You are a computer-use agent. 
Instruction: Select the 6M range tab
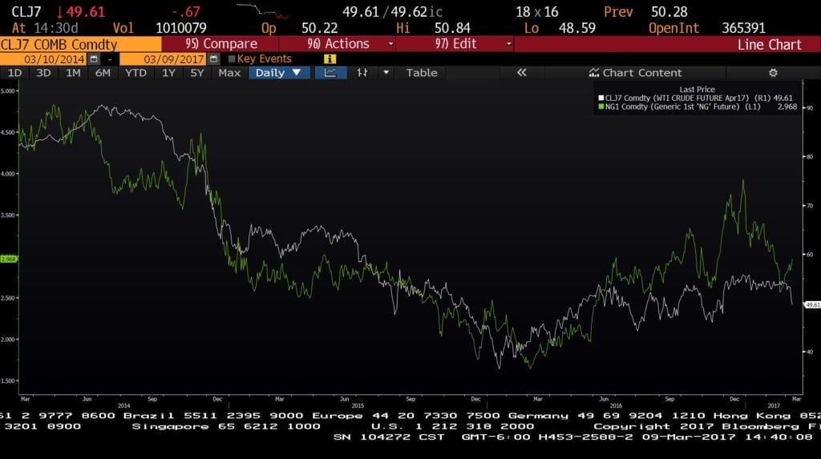click(x=103, y=73)
